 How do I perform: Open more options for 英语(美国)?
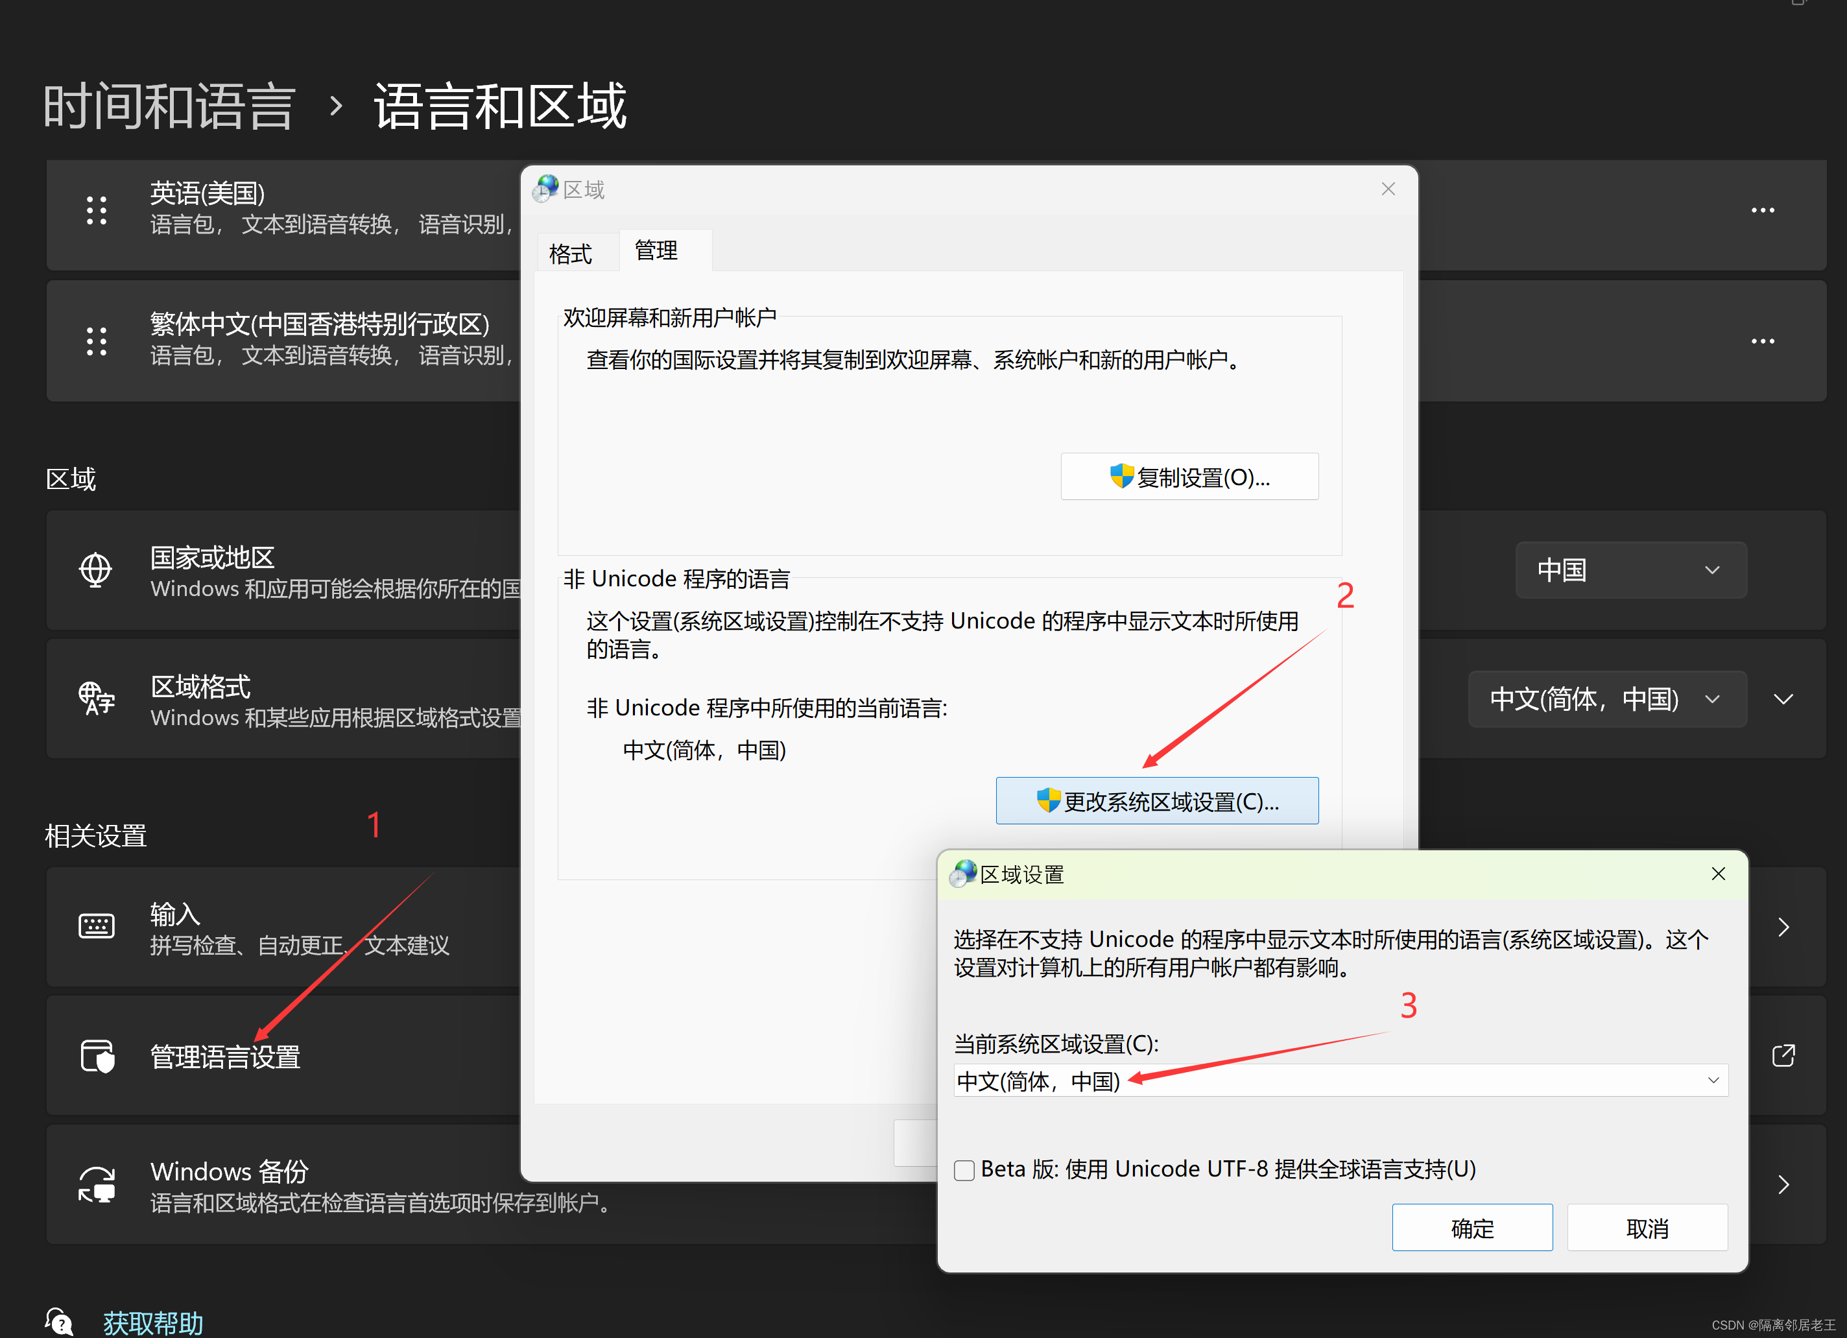1762,210
